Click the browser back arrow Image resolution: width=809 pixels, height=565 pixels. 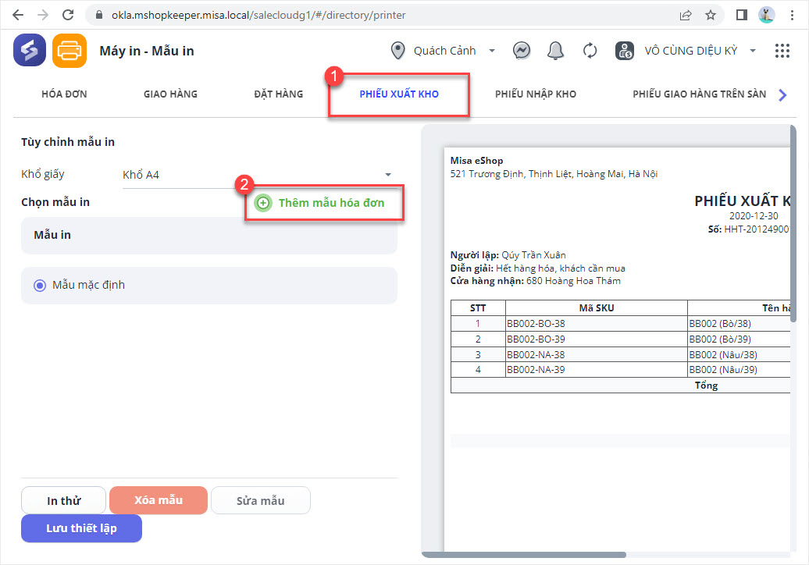[x=18, y=15]
